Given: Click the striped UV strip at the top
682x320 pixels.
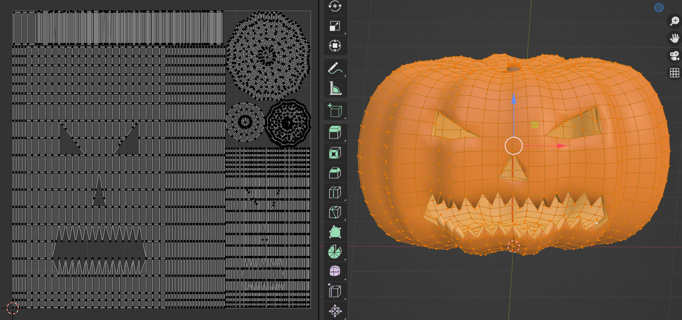Looking at the screenshot, I should point(118,28).
